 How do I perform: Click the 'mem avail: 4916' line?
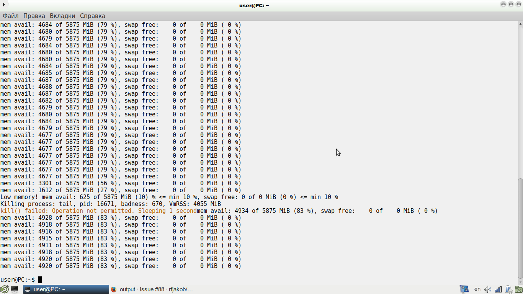[x=121, y=232]
